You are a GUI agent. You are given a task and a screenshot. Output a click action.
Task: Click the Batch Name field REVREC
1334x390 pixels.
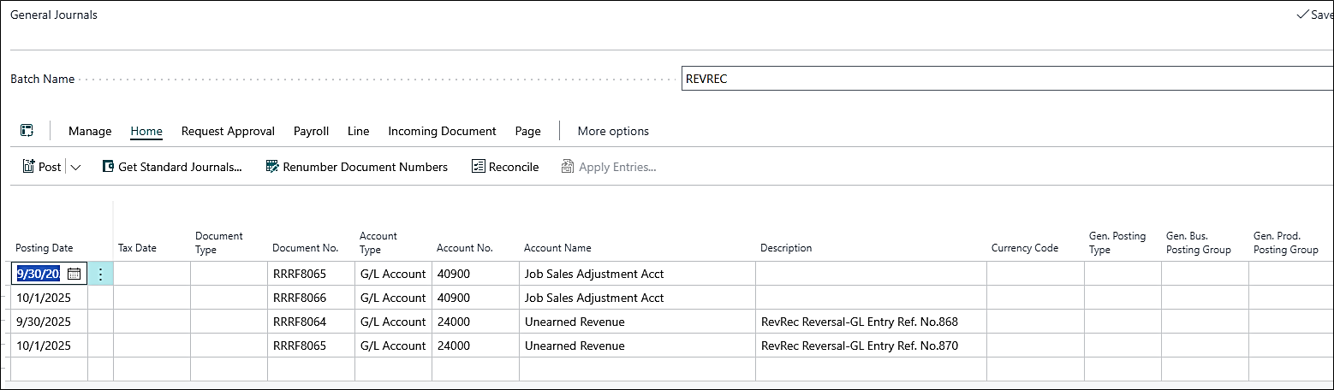[1006, 79]
